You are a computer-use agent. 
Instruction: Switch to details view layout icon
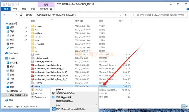coord(184,106)
